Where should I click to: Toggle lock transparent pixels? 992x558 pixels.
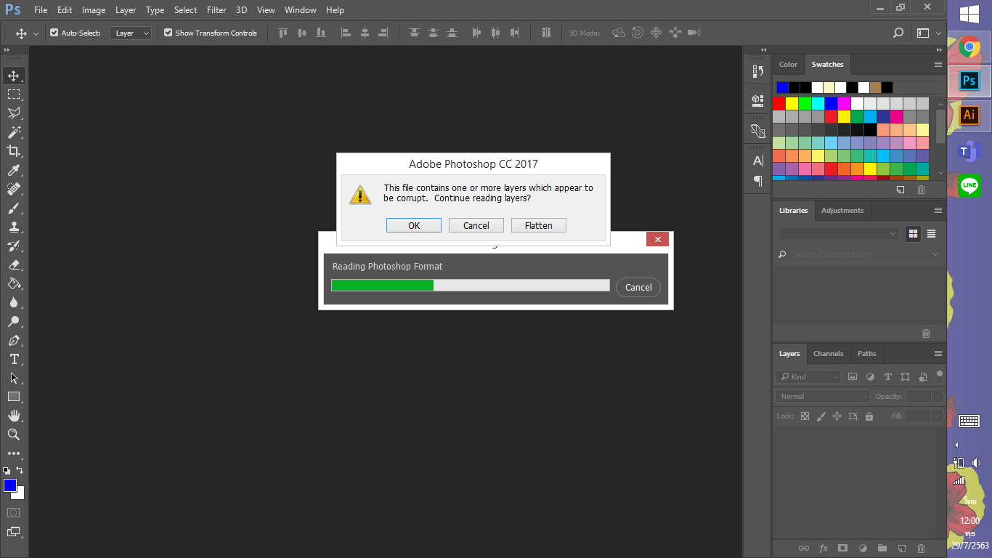[805, 416]
